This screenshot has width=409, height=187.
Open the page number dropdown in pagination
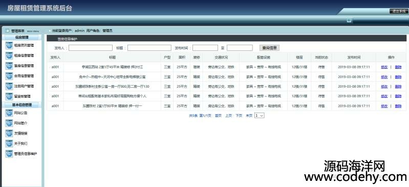coord(260,116)
